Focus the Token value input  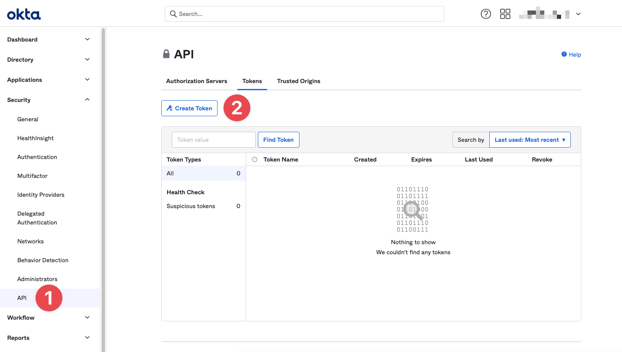pyautogui.click(x=214, y=140)
